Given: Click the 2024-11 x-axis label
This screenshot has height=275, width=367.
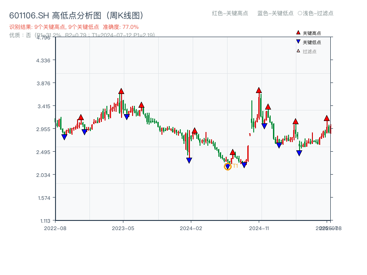Looking at the screenshot, I should pyautogui.click(x=259, y=228).
